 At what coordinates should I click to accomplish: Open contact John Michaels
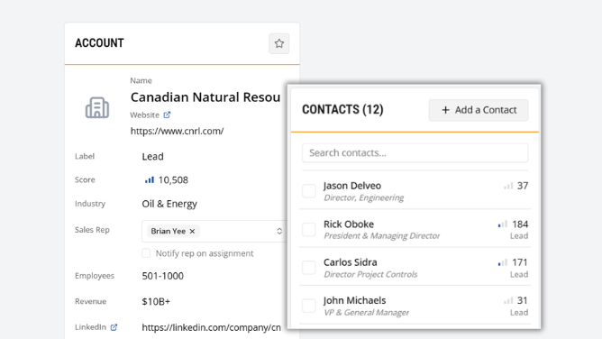point(354,300)
